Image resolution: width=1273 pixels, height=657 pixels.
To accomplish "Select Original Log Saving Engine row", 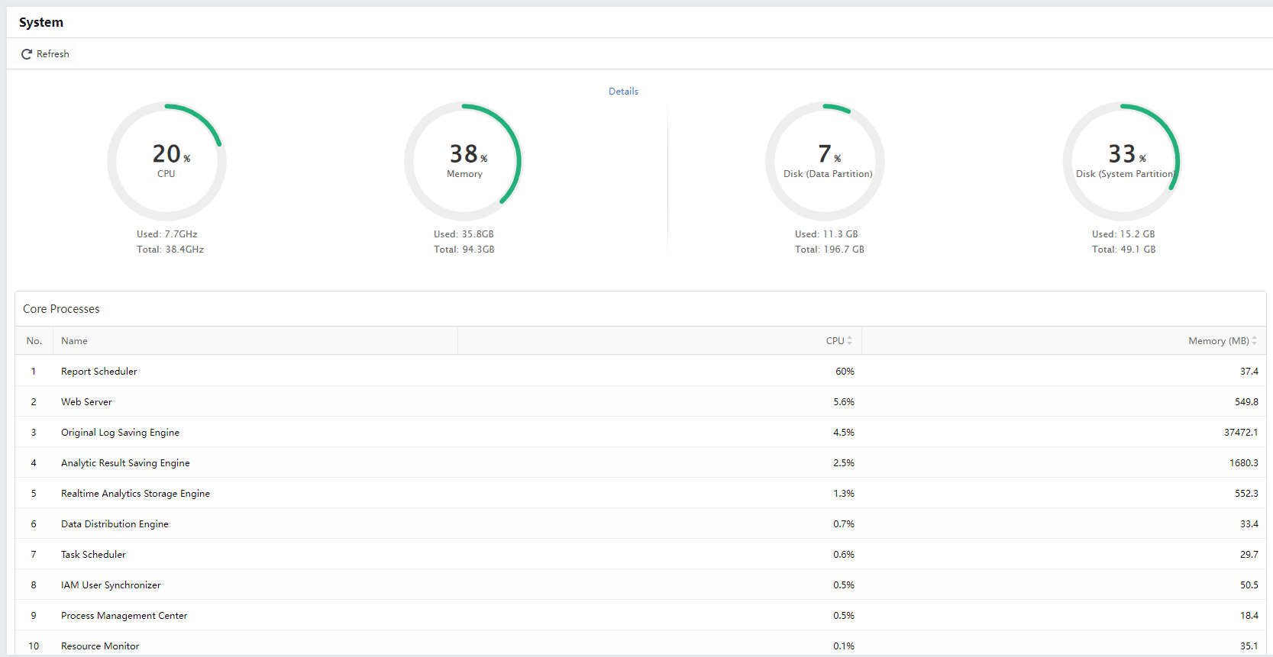I will (120, 433).
